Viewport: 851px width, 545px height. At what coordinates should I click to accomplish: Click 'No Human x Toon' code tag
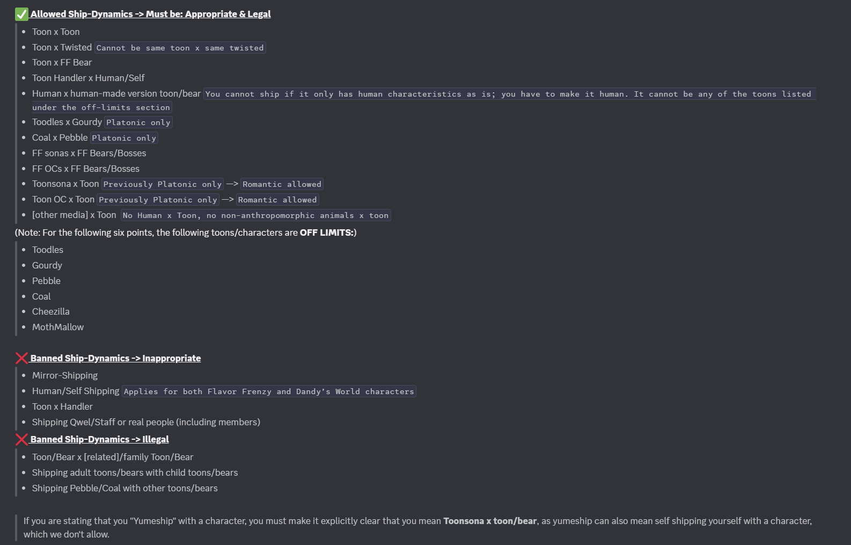pos(255,215)
